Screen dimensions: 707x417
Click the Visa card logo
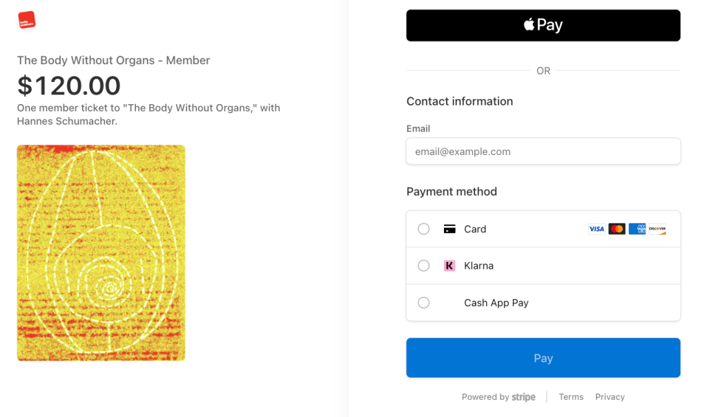click(x=597, y=229)
